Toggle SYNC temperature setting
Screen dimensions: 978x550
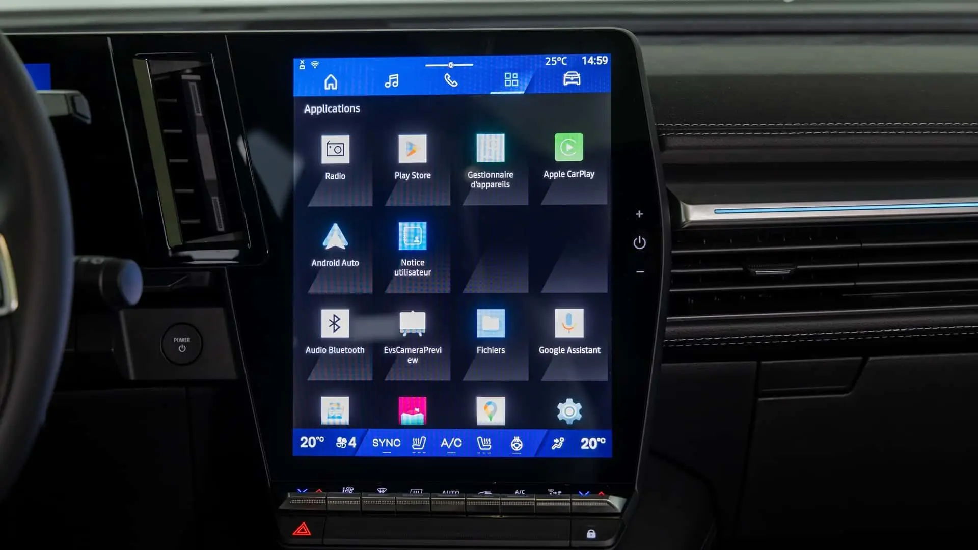tap(386, 443)
